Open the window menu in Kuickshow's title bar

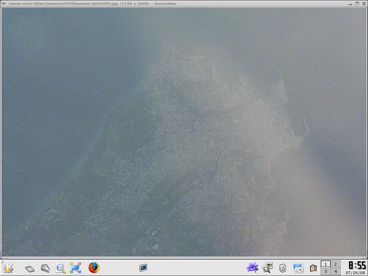[x=4, y=4]
